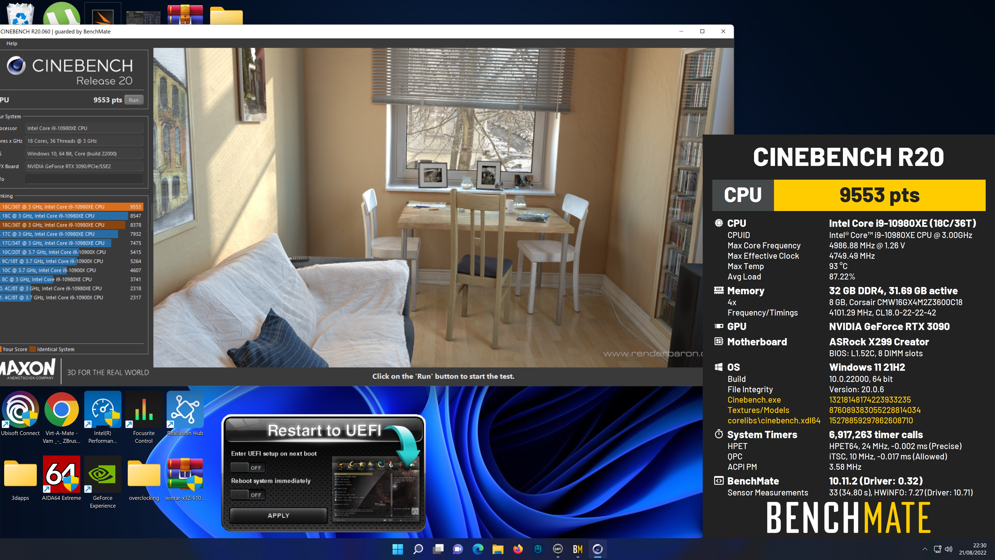Click APPLY in Restart to UEFI widget
This screenshot has width=995, height=560.
coord(279,515)
